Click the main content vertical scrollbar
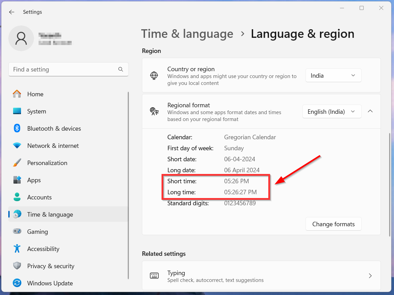 pos(390,184)
